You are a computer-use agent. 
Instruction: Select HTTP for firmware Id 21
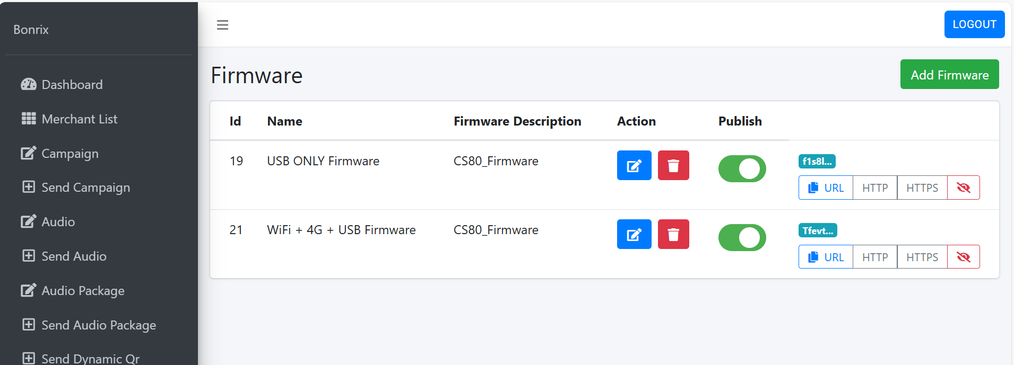point(874,257)
